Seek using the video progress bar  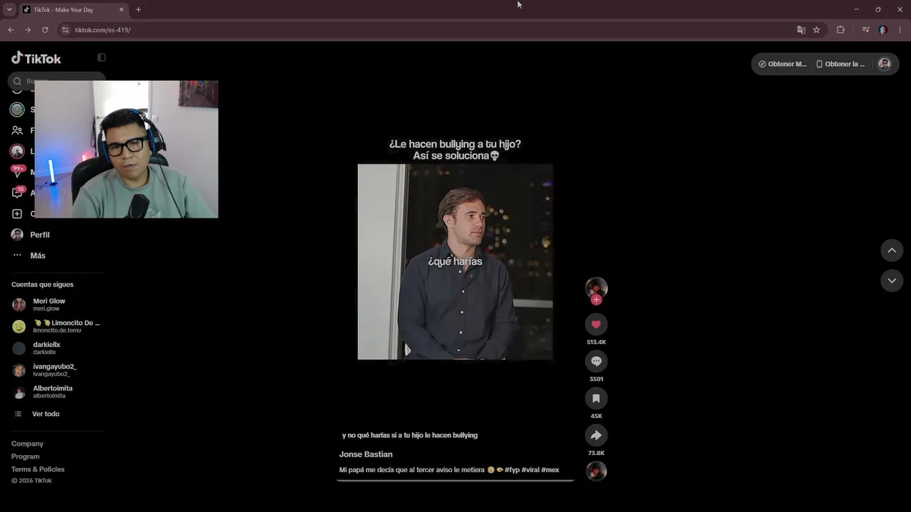click(x=455, y=481)
